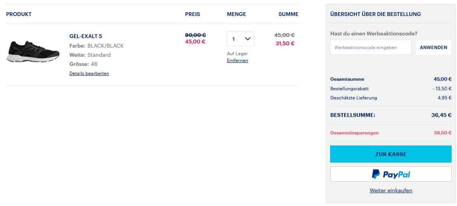Click the Gesamteinsparungen savings label
This screenshot has width=457, height=206.
(x=354, y=133)
